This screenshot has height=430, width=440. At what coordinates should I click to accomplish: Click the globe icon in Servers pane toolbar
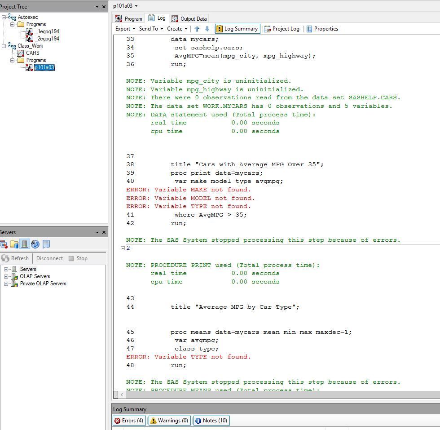point(35,244)
